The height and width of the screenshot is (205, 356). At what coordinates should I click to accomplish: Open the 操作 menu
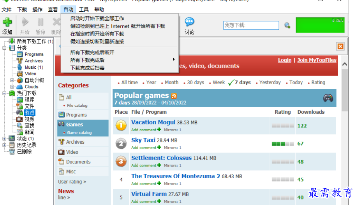37,9
